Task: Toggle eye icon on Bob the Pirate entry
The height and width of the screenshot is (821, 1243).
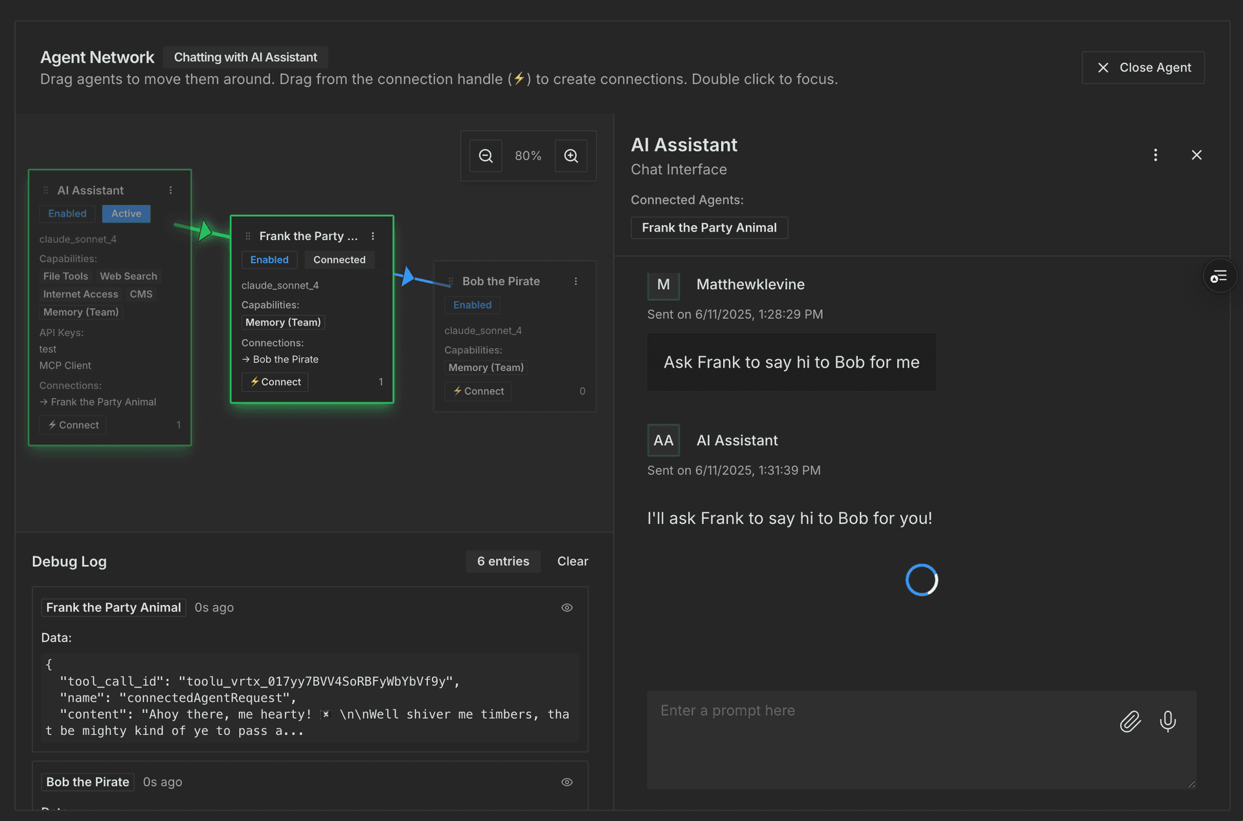Action: point(566,782)
